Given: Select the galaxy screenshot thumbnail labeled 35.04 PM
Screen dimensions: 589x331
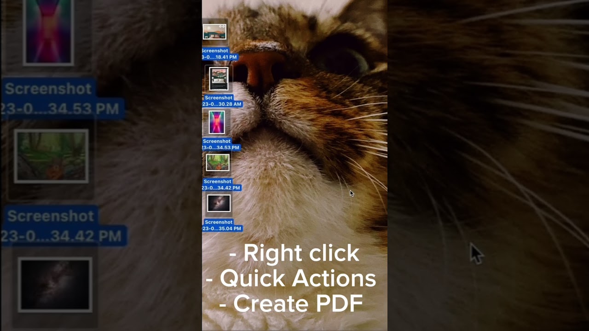Looking at the screenshot, I should point(219,203).
